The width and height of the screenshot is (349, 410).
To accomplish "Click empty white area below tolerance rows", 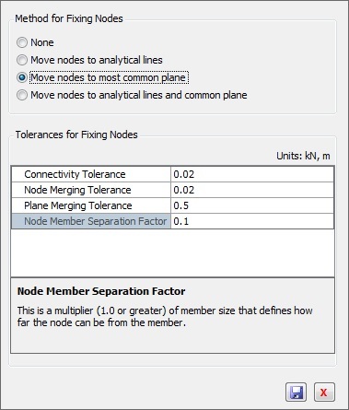I will click(x=172, y=252).
